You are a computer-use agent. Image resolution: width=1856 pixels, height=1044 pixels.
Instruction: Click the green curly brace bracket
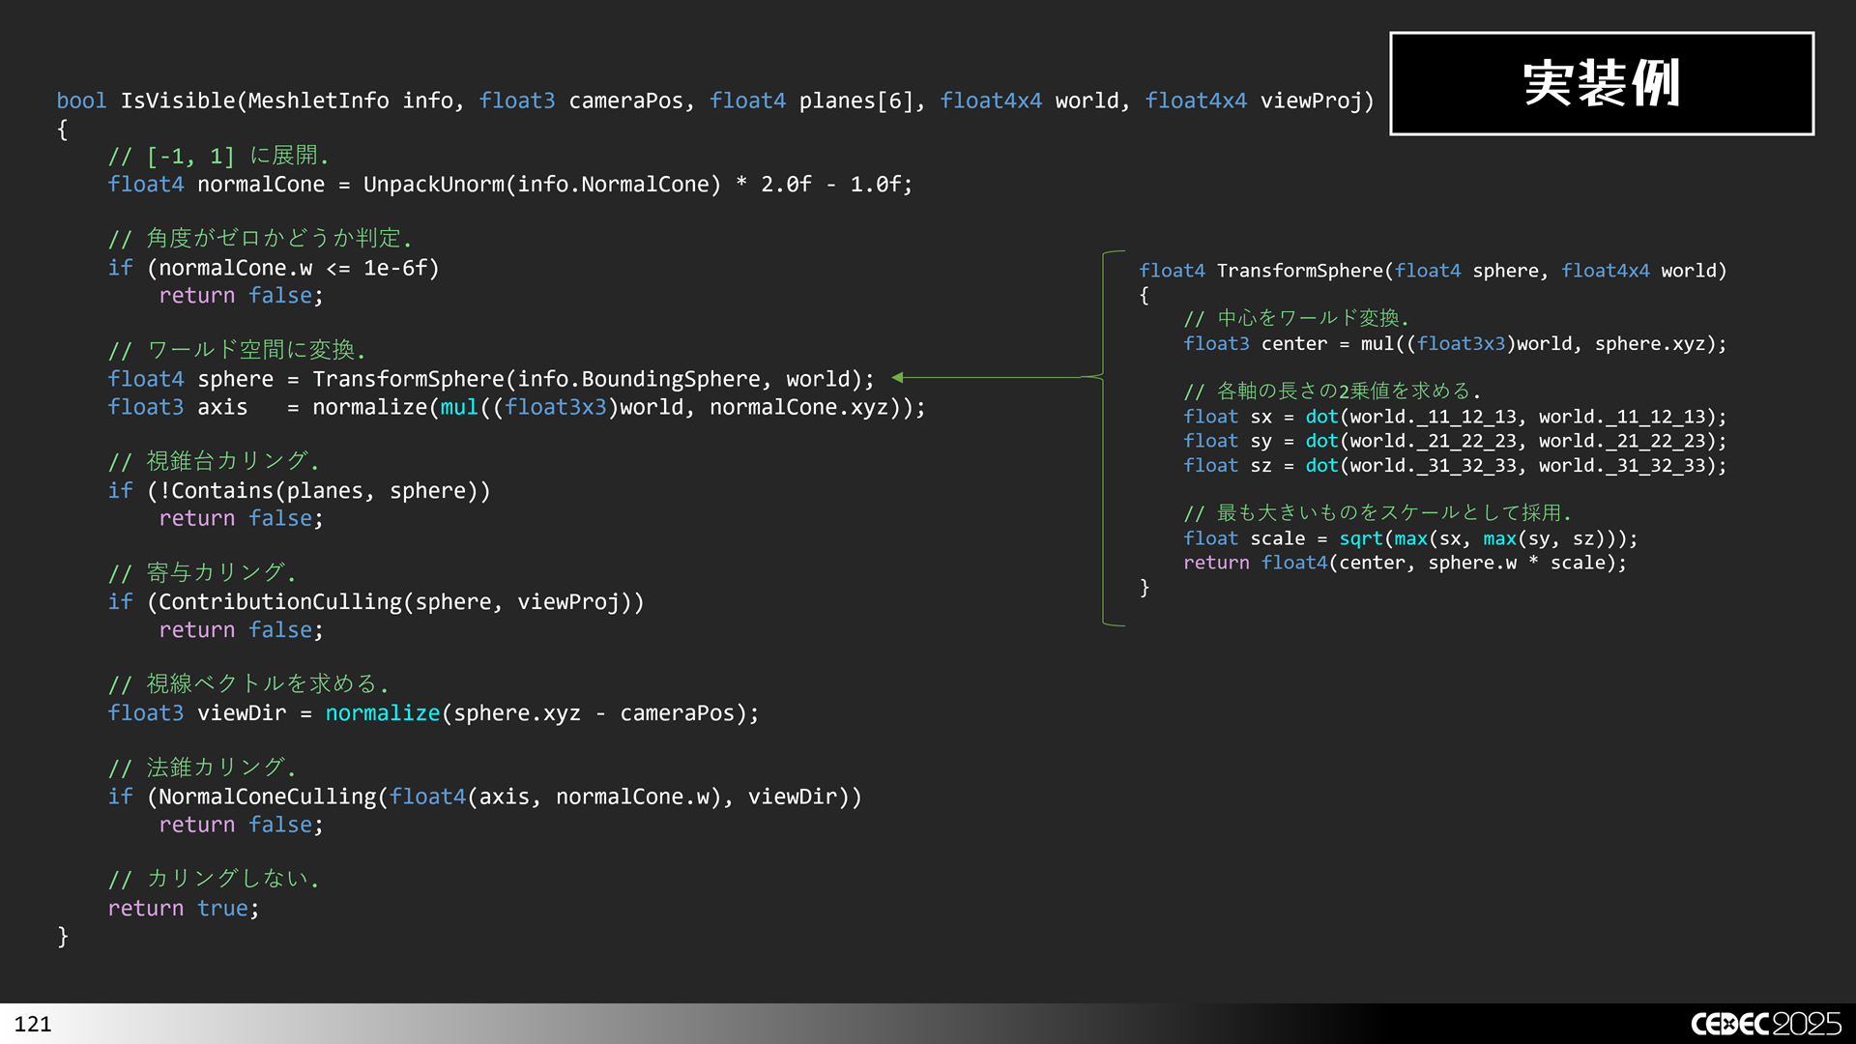[1104, 437]
